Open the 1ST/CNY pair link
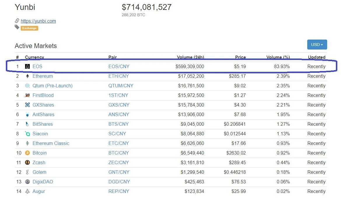 (118, 95)
